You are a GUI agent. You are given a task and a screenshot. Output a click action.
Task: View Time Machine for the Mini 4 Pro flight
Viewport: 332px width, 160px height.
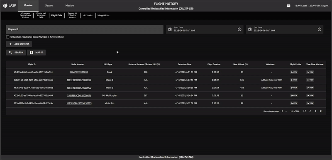[310, 103]
